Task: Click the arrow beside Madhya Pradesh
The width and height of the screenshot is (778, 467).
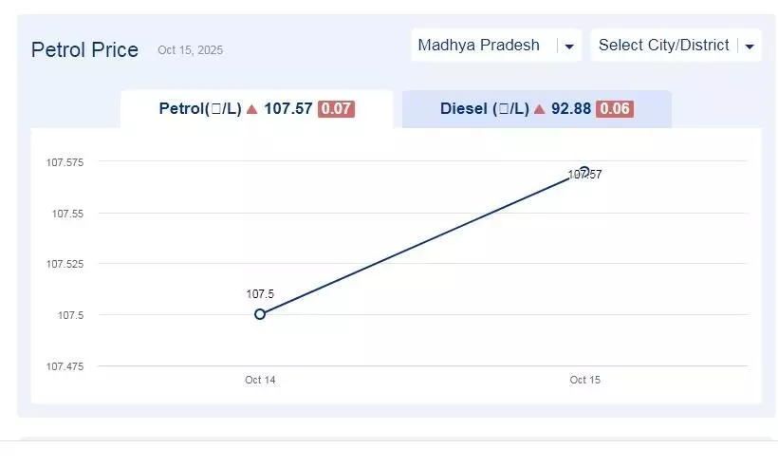Action: click(x=569, y=47)
